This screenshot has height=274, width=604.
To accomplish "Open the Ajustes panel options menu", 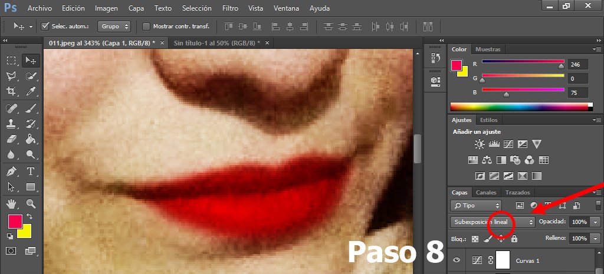I will [x=597, y=120].
